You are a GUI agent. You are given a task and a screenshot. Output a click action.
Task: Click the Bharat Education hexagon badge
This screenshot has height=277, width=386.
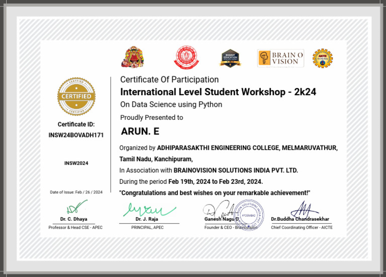point(230,58)
